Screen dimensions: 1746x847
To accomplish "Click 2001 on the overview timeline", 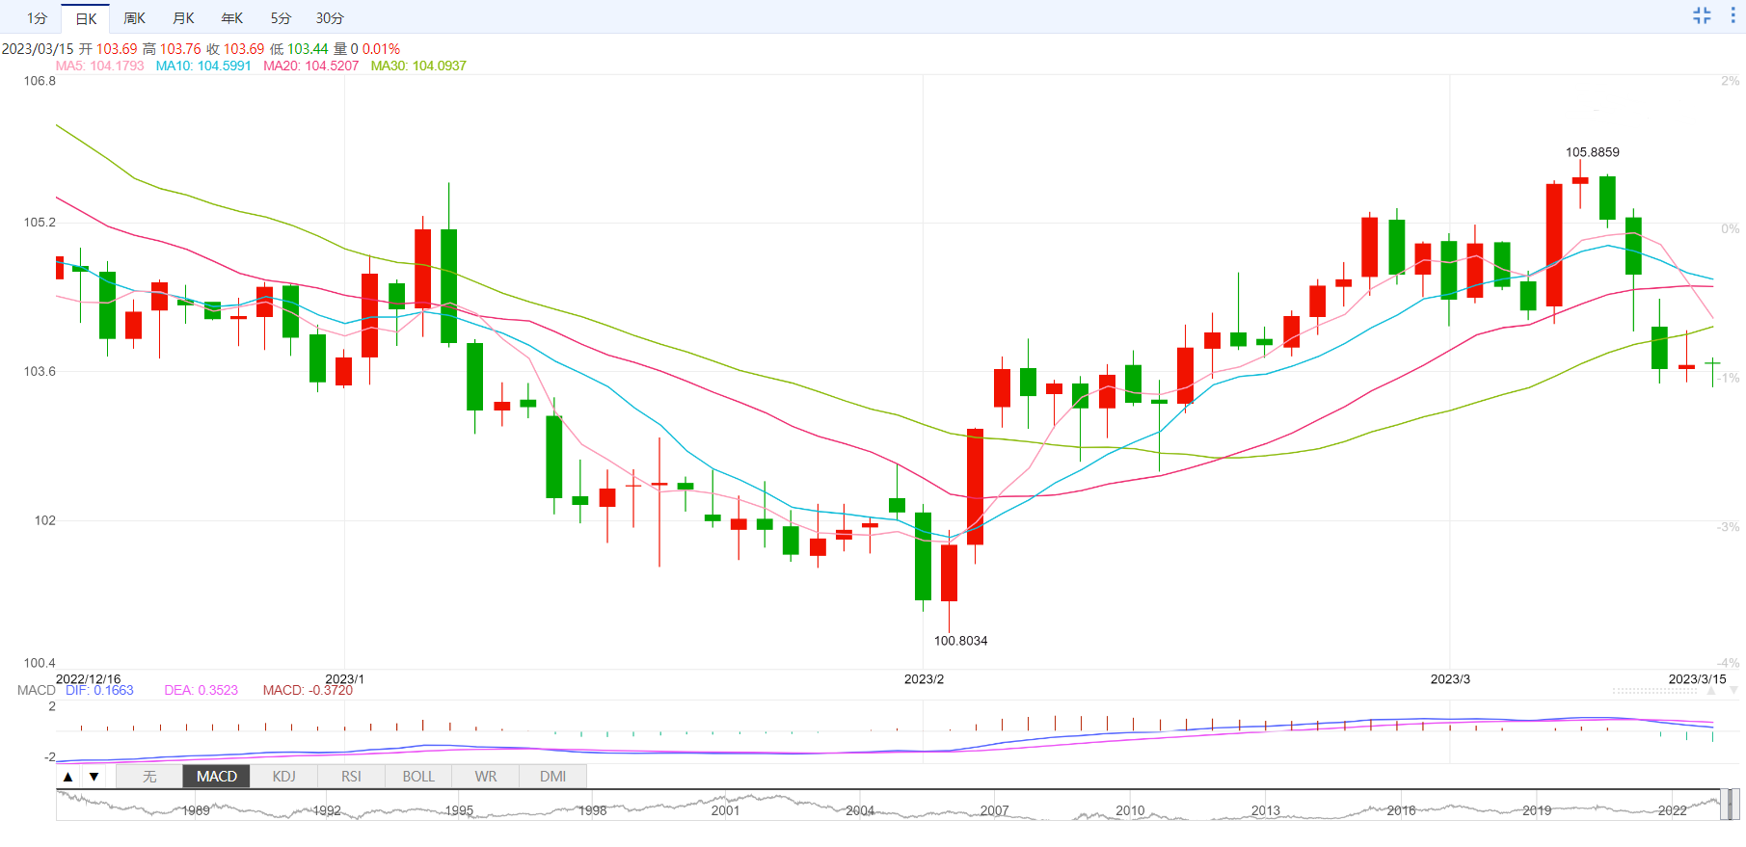I will coord(725,810).
